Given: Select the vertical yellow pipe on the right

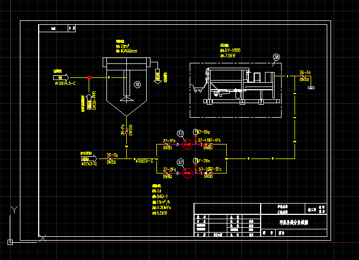Looking at the screenshot, I should pyautogui.click(x=295, y=117).
